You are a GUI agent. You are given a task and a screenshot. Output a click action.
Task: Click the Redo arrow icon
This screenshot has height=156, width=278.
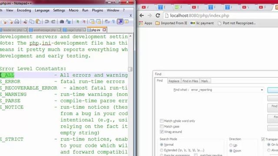point(53,22)
